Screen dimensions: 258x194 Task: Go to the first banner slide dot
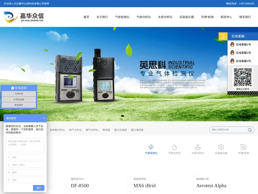(123, 116)
